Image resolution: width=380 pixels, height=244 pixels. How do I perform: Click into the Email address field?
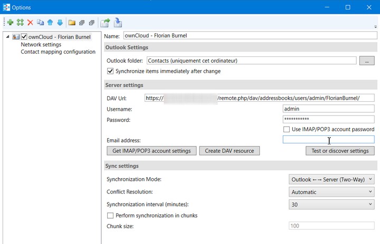(x=328, y=140)
